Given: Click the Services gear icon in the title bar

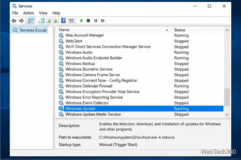Looking at the screenshot, I should point(14,6).
